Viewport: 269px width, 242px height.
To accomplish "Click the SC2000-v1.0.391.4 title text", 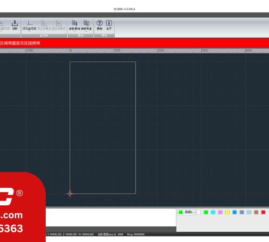I will [124, 9].
